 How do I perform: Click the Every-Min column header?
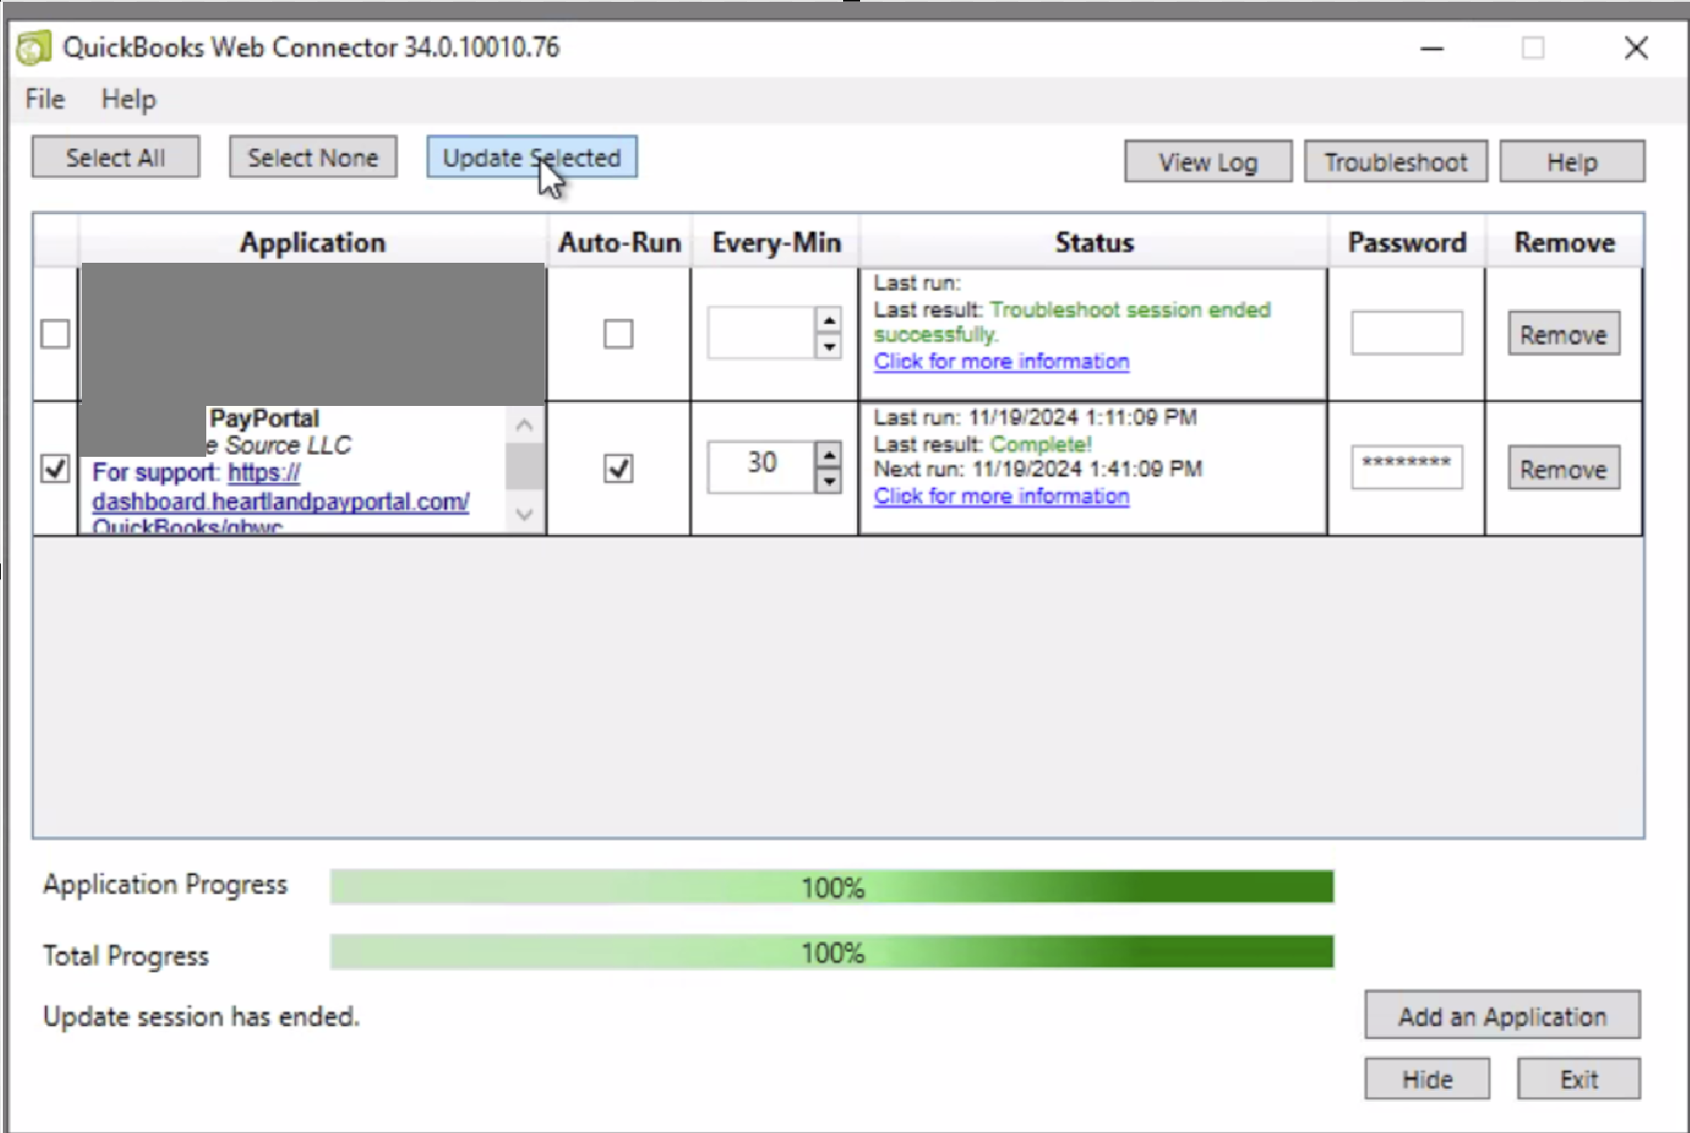[x=775, y=242]
